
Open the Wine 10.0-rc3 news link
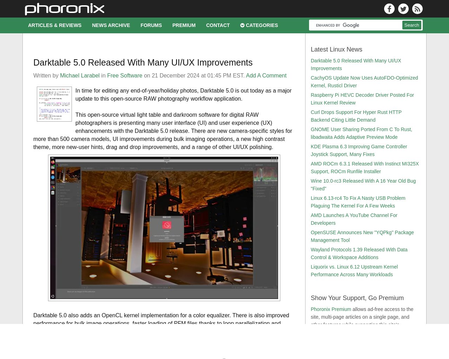[363, 185]
